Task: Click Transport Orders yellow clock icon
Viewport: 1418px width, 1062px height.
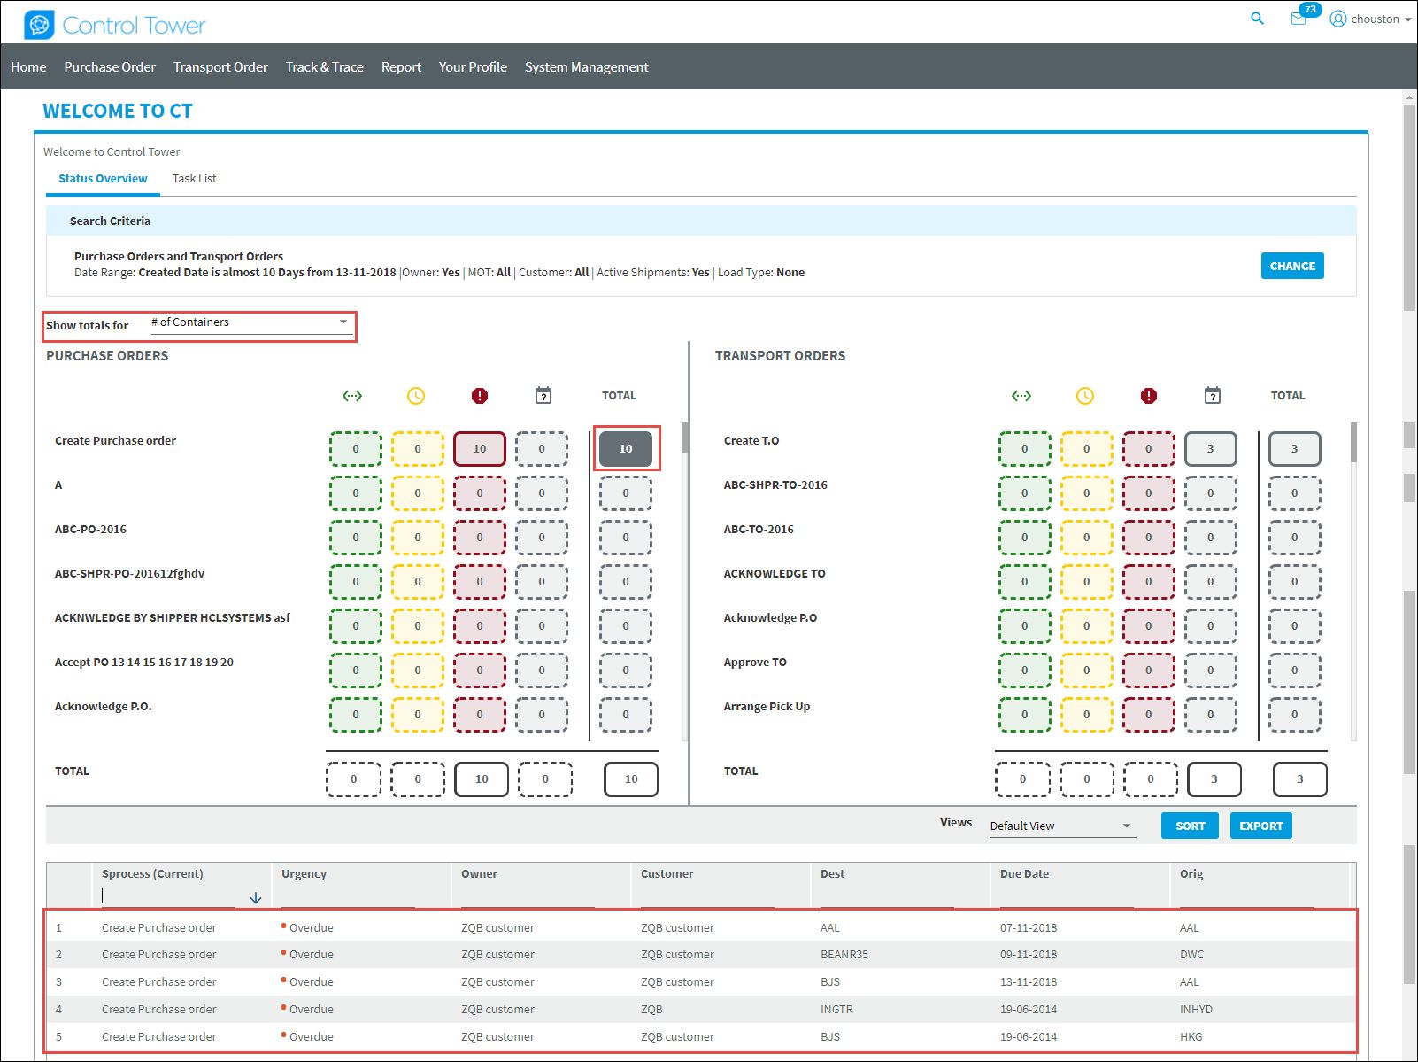Action: point(1085,396)
